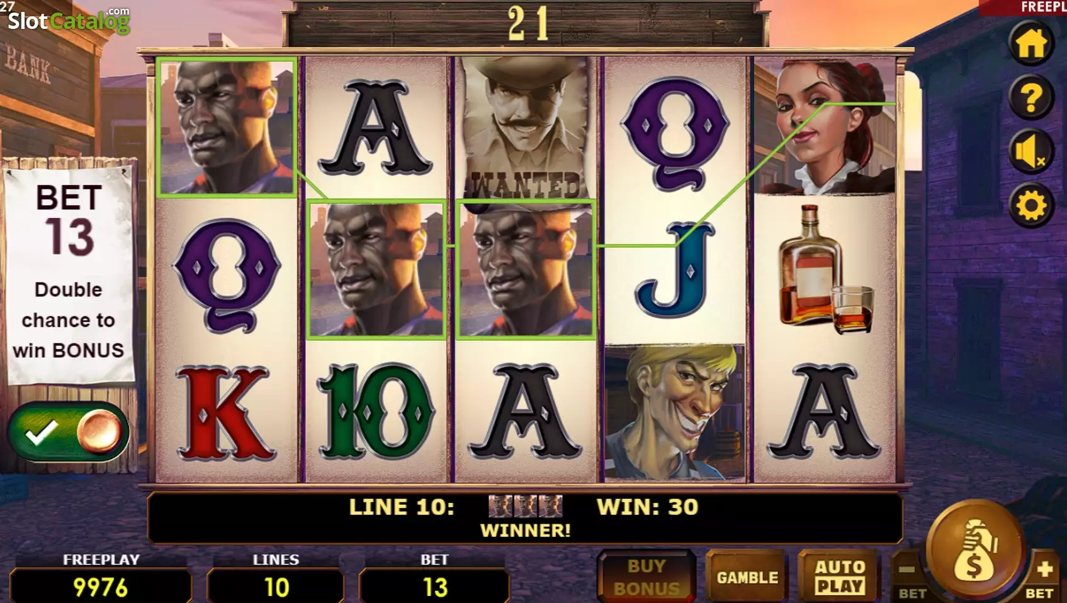Click the whiskey bottle symbol on reels
Image resolution: width=1067 pixels, height=603 pixels.
(x=825, y=269)
